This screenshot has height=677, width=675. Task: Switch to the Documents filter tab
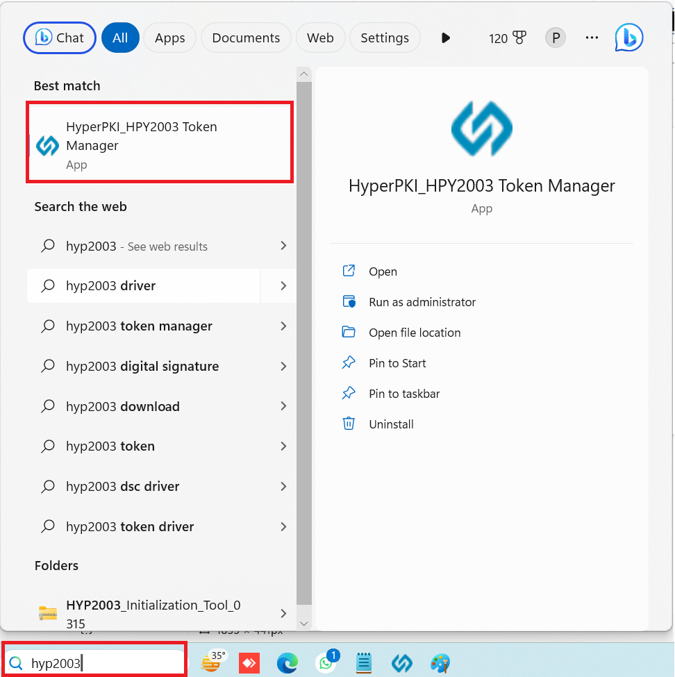[x=246, y=38]
